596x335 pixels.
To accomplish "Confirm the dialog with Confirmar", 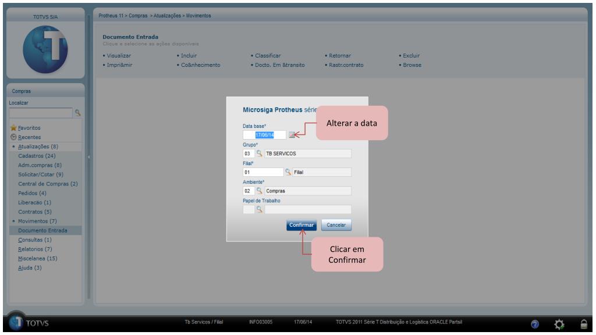I will tap(301, 225).
